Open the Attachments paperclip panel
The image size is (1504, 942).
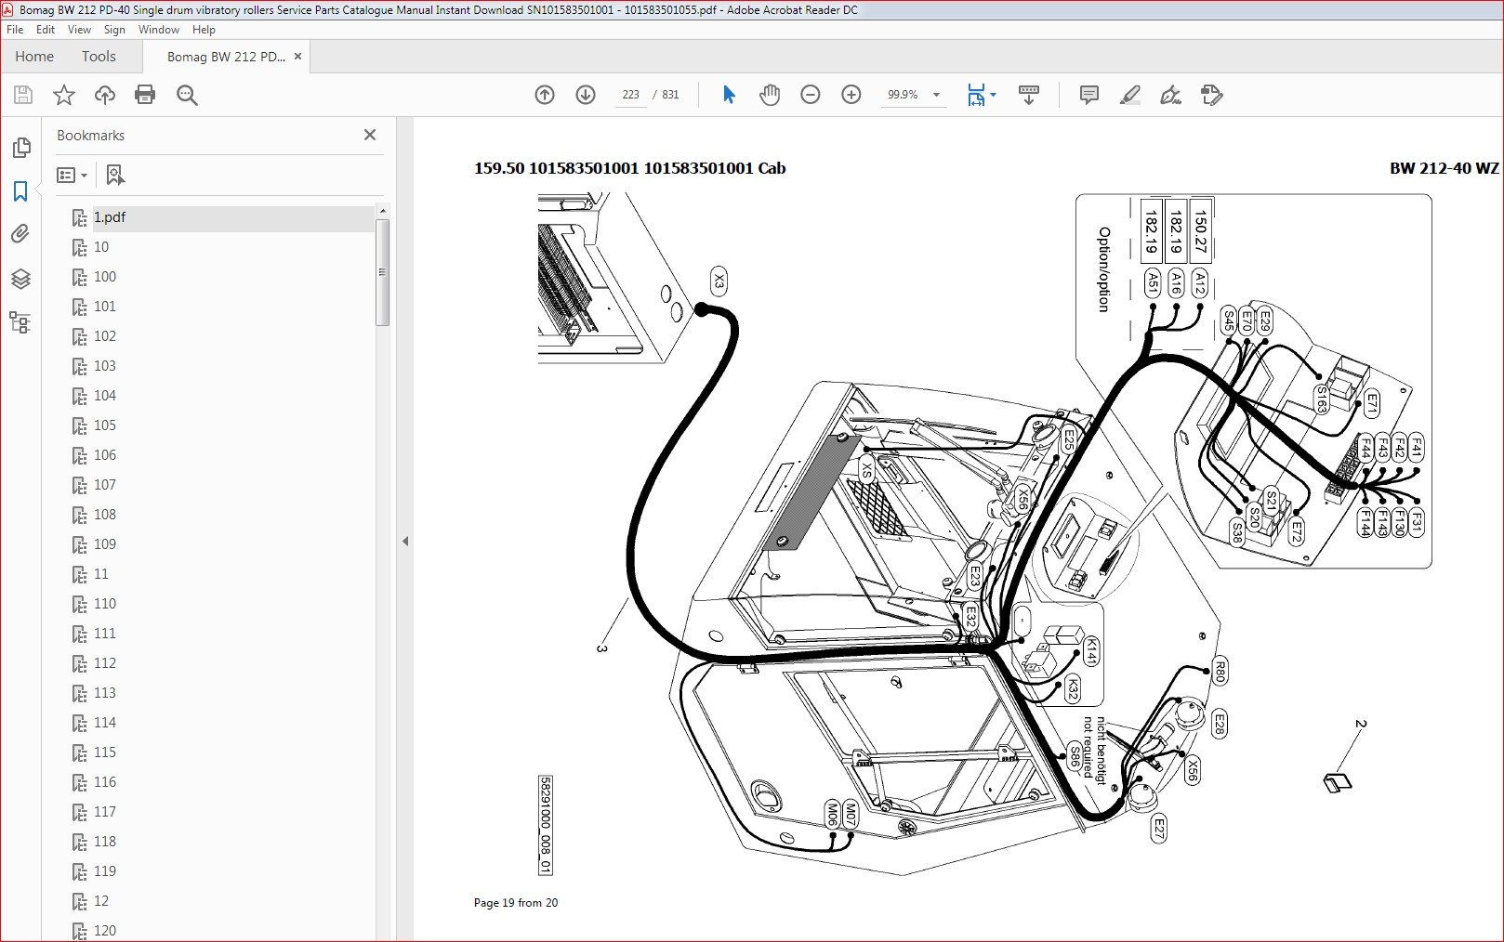[20, 234]
